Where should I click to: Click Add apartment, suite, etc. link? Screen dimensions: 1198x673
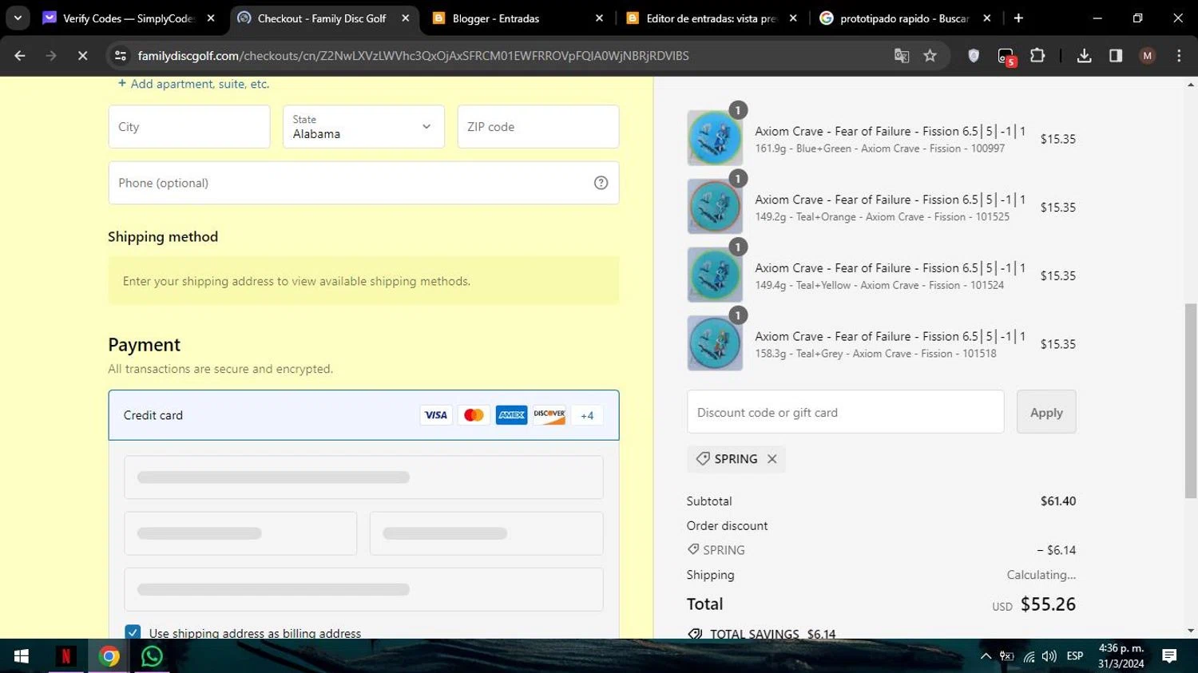(x=193, y=84)
